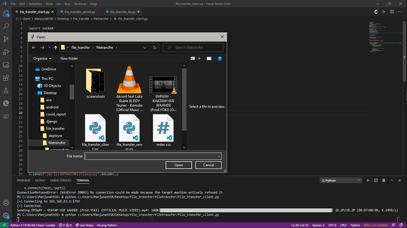This screenshot has width=407, height=228.
Task: Open recent locations dropdown in dialog
Action: click(x=49, y=48)
